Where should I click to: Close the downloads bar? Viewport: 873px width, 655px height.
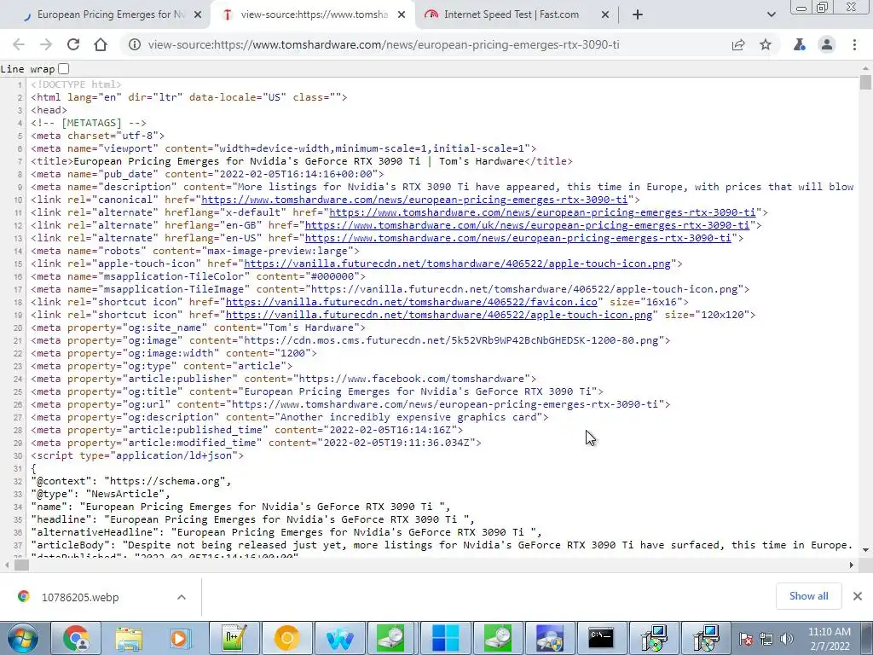coord(858,596)
